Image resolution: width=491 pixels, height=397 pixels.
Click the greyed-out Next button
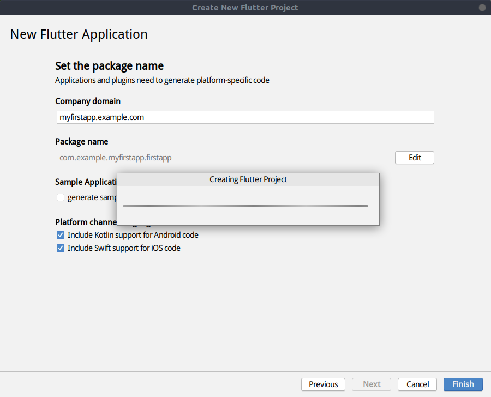tap(372, 384)
